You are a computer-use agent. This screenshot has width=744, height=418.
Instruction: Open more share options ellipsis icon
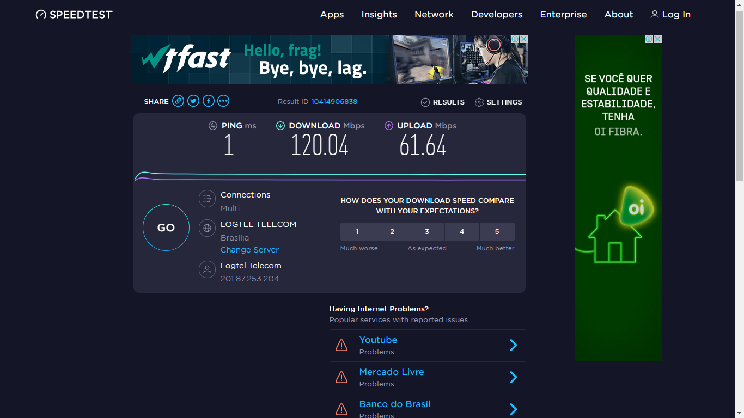point(223,101)
